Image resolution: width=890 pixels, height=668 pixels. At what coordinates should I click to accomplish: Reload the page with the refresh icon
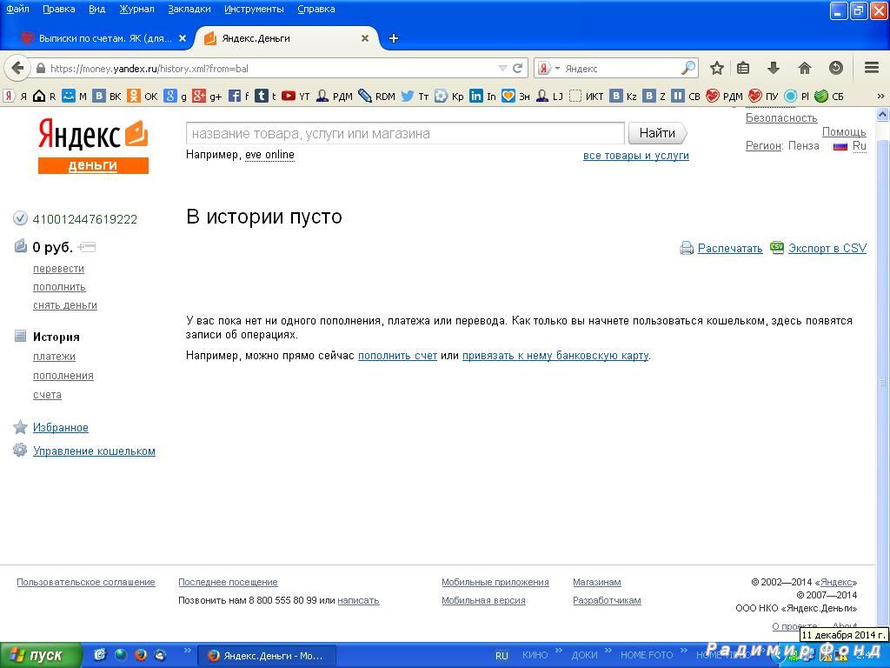pos(517,68)
